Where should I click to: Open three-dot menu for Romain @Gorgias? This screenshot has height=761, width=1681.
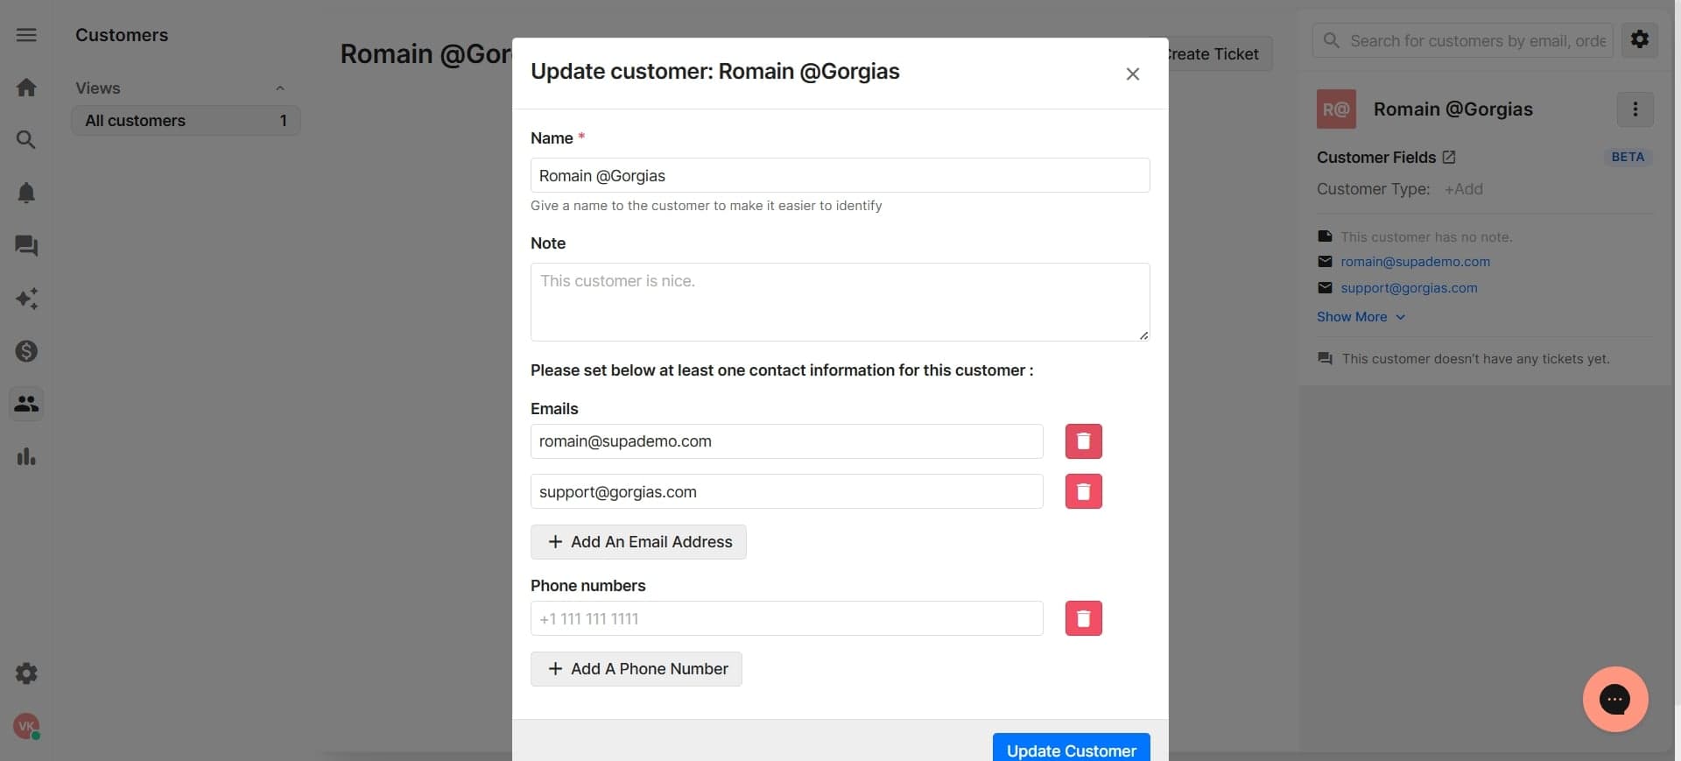pos(1635,109)
